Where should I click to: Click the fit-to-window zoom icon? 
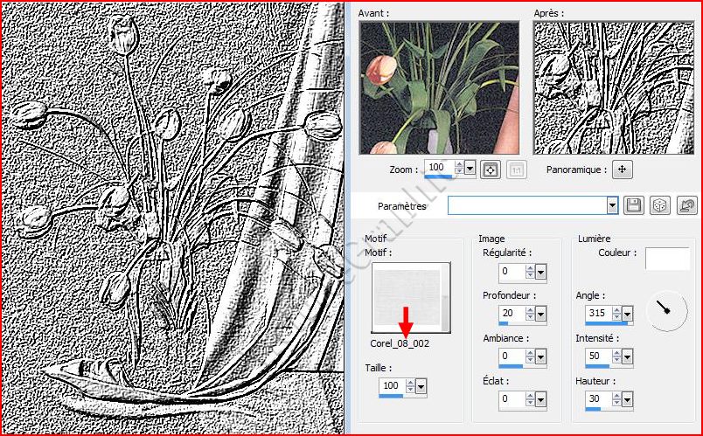click(491, 169)
